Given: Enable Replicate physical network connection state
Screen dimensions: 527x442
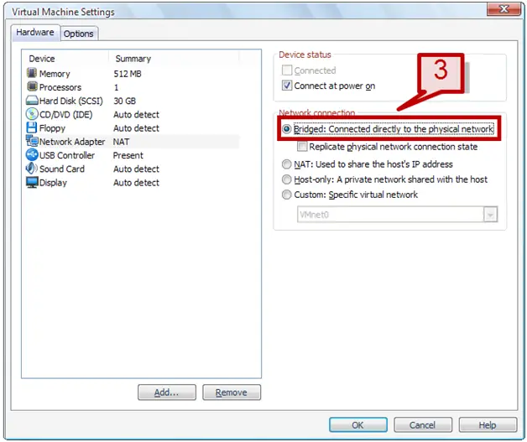Looking at the screenshot, I should click(302, 147).
